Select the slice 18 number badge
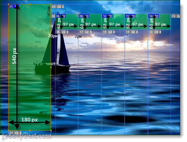The image size is (187, 142). tap(105, 32)
